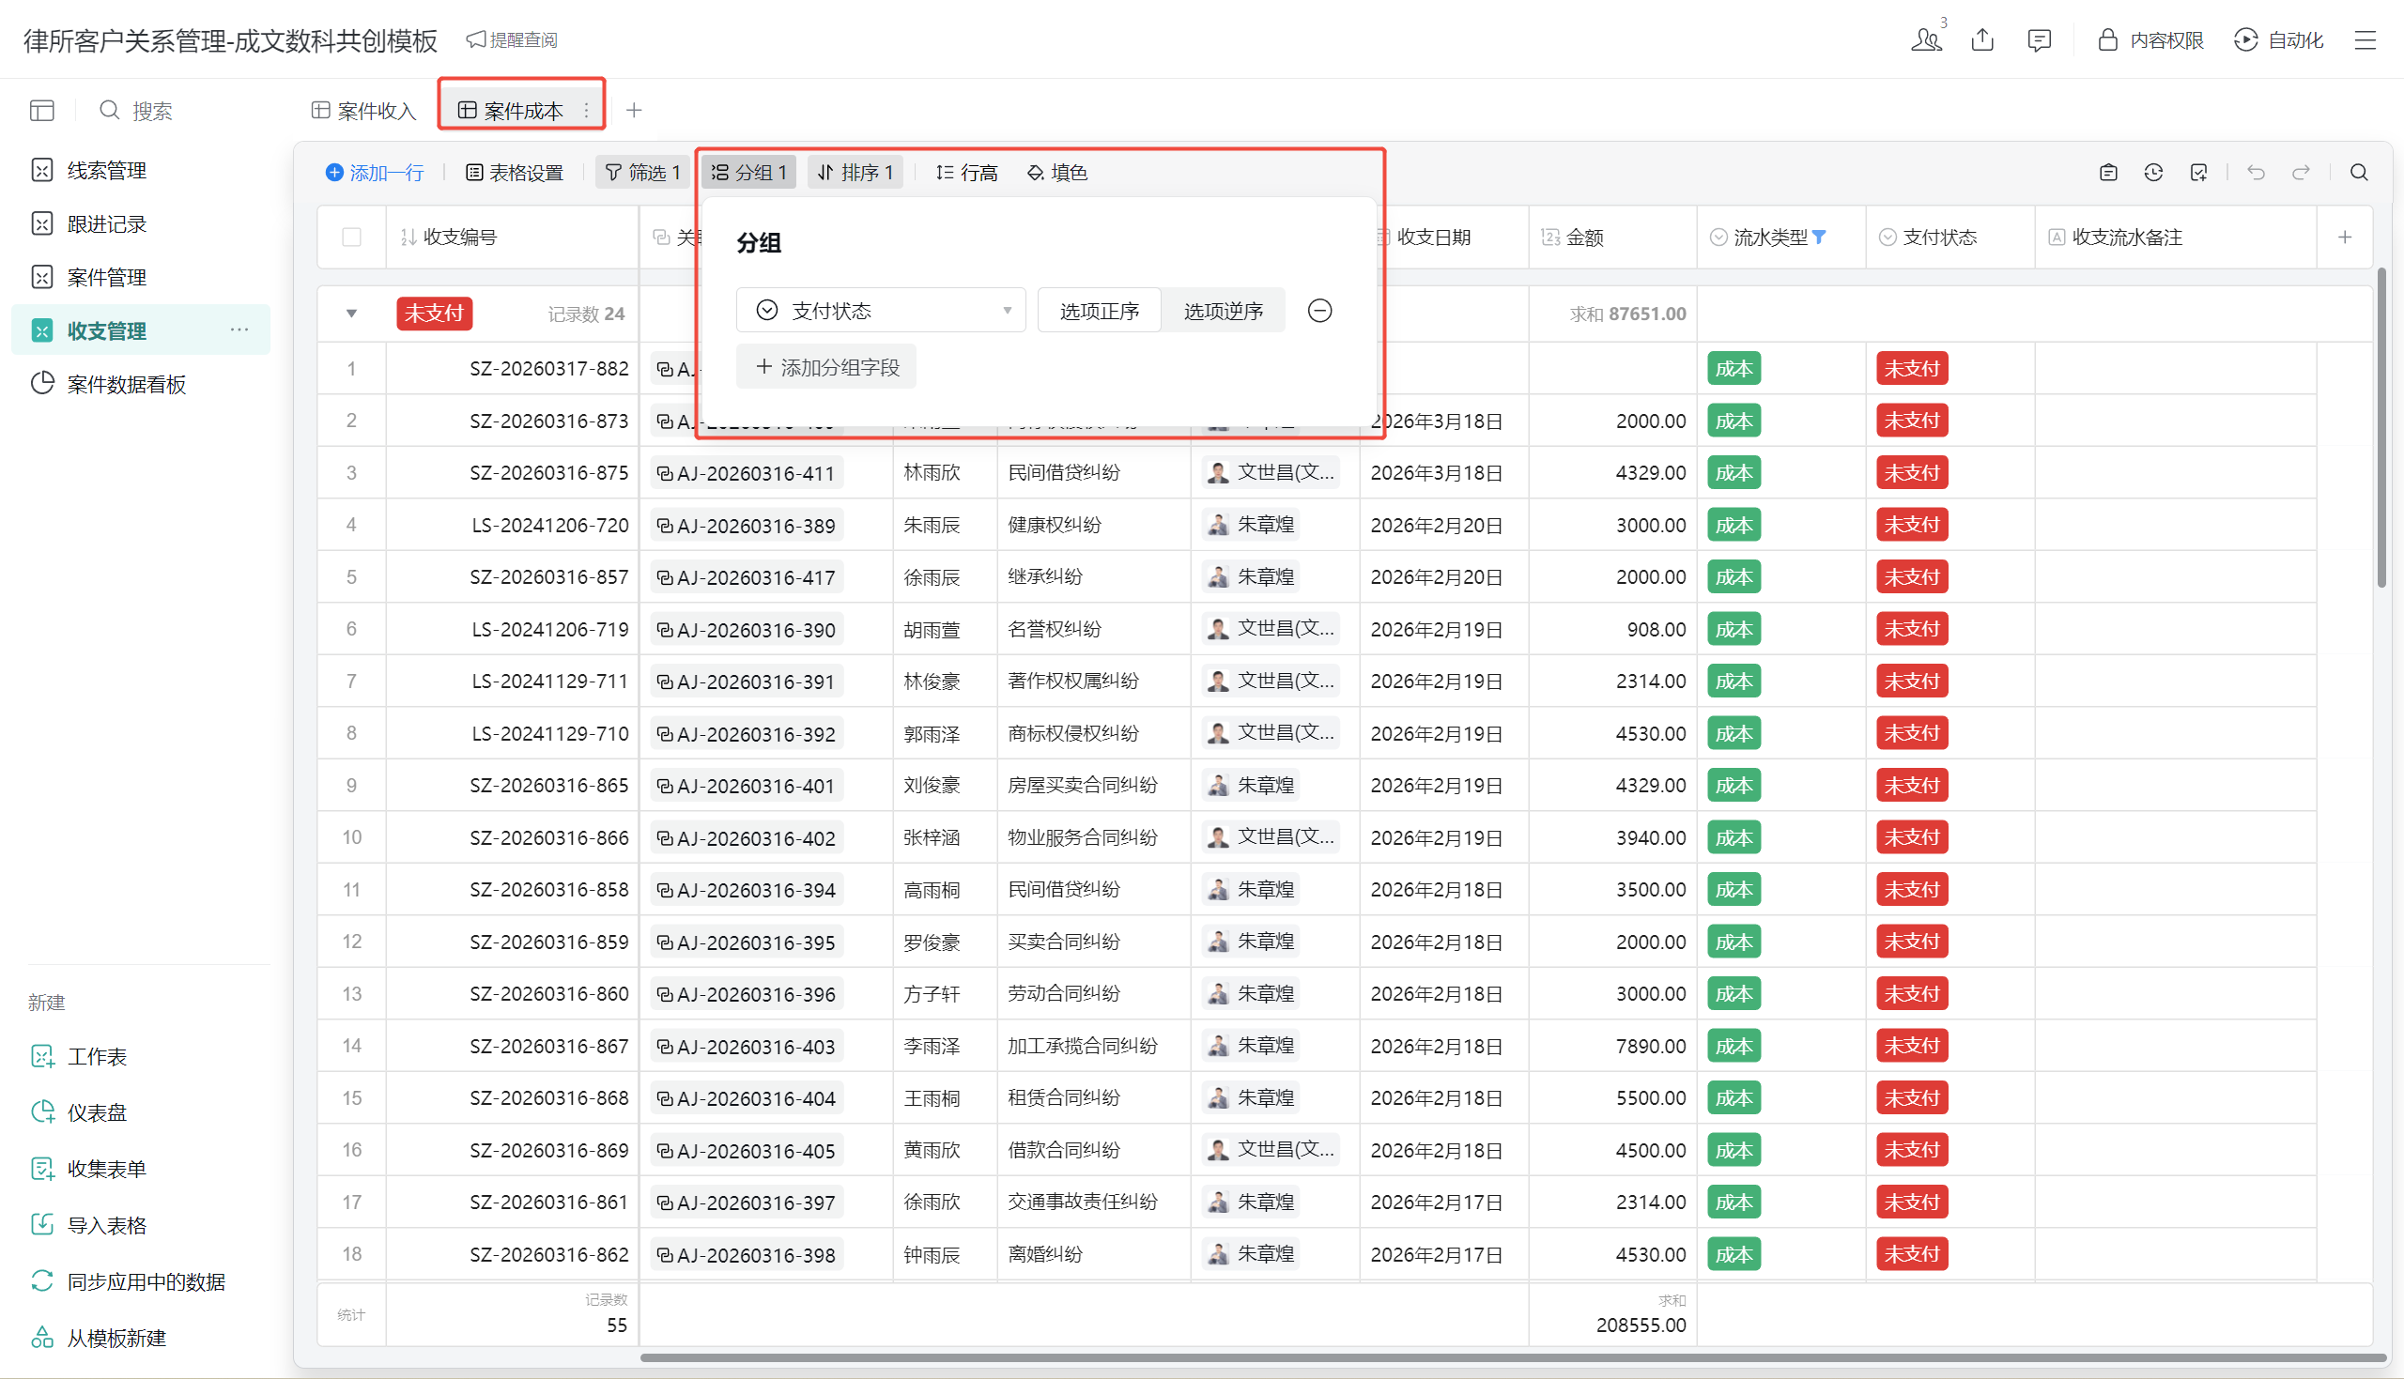Image resolution: width=2404 pixels, height=1379 pixels.
Task: Open the comments icon in header
Action: click(2040, 39)
